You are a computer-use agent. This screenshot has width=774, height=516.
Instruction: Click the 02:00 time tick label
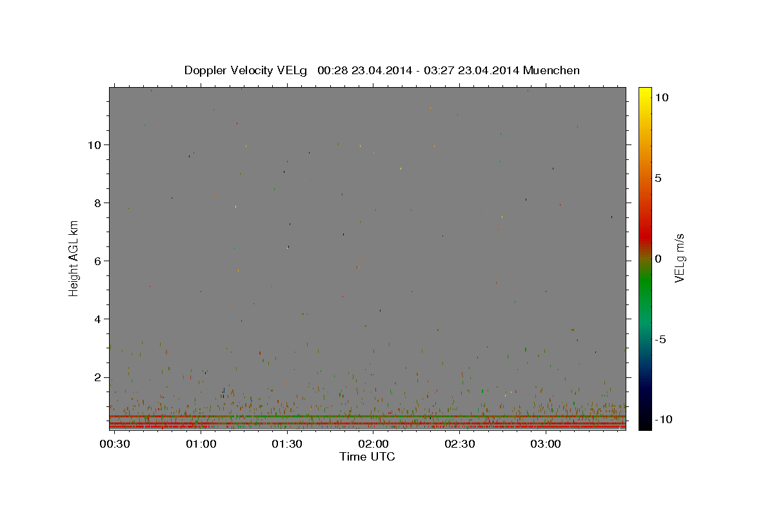pyautogui.click(x=373, y=444)
